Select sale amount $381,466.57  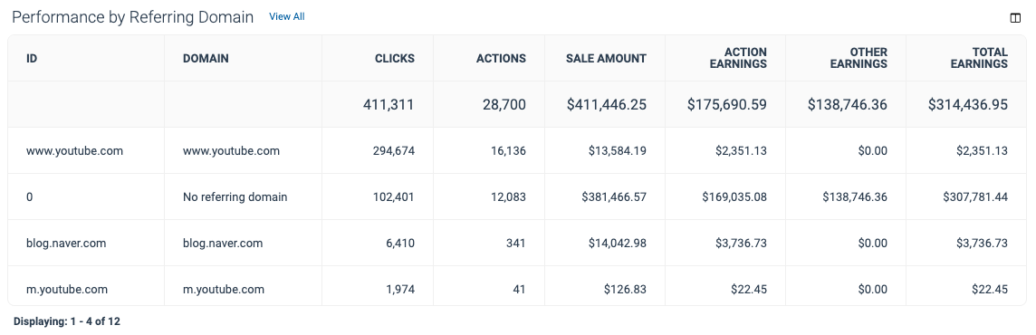pyautogui.click(x=615, y=196)
